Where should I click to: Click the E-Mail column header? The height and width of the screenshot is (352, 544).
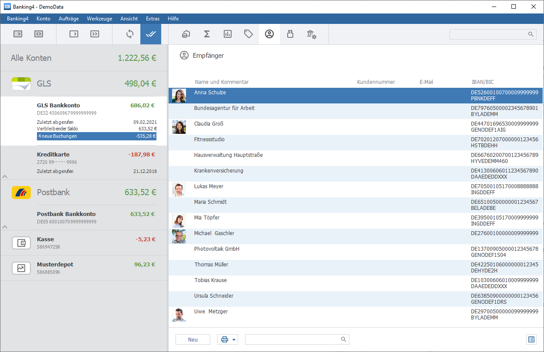pos(426,82)
